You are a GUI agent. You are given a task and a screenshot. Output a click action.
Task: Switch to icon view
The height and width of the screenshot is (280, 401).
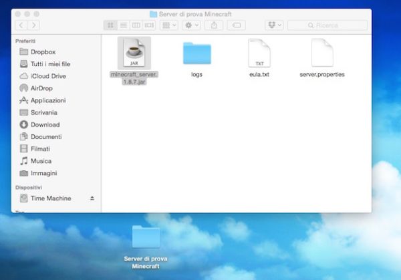(110, 25)
